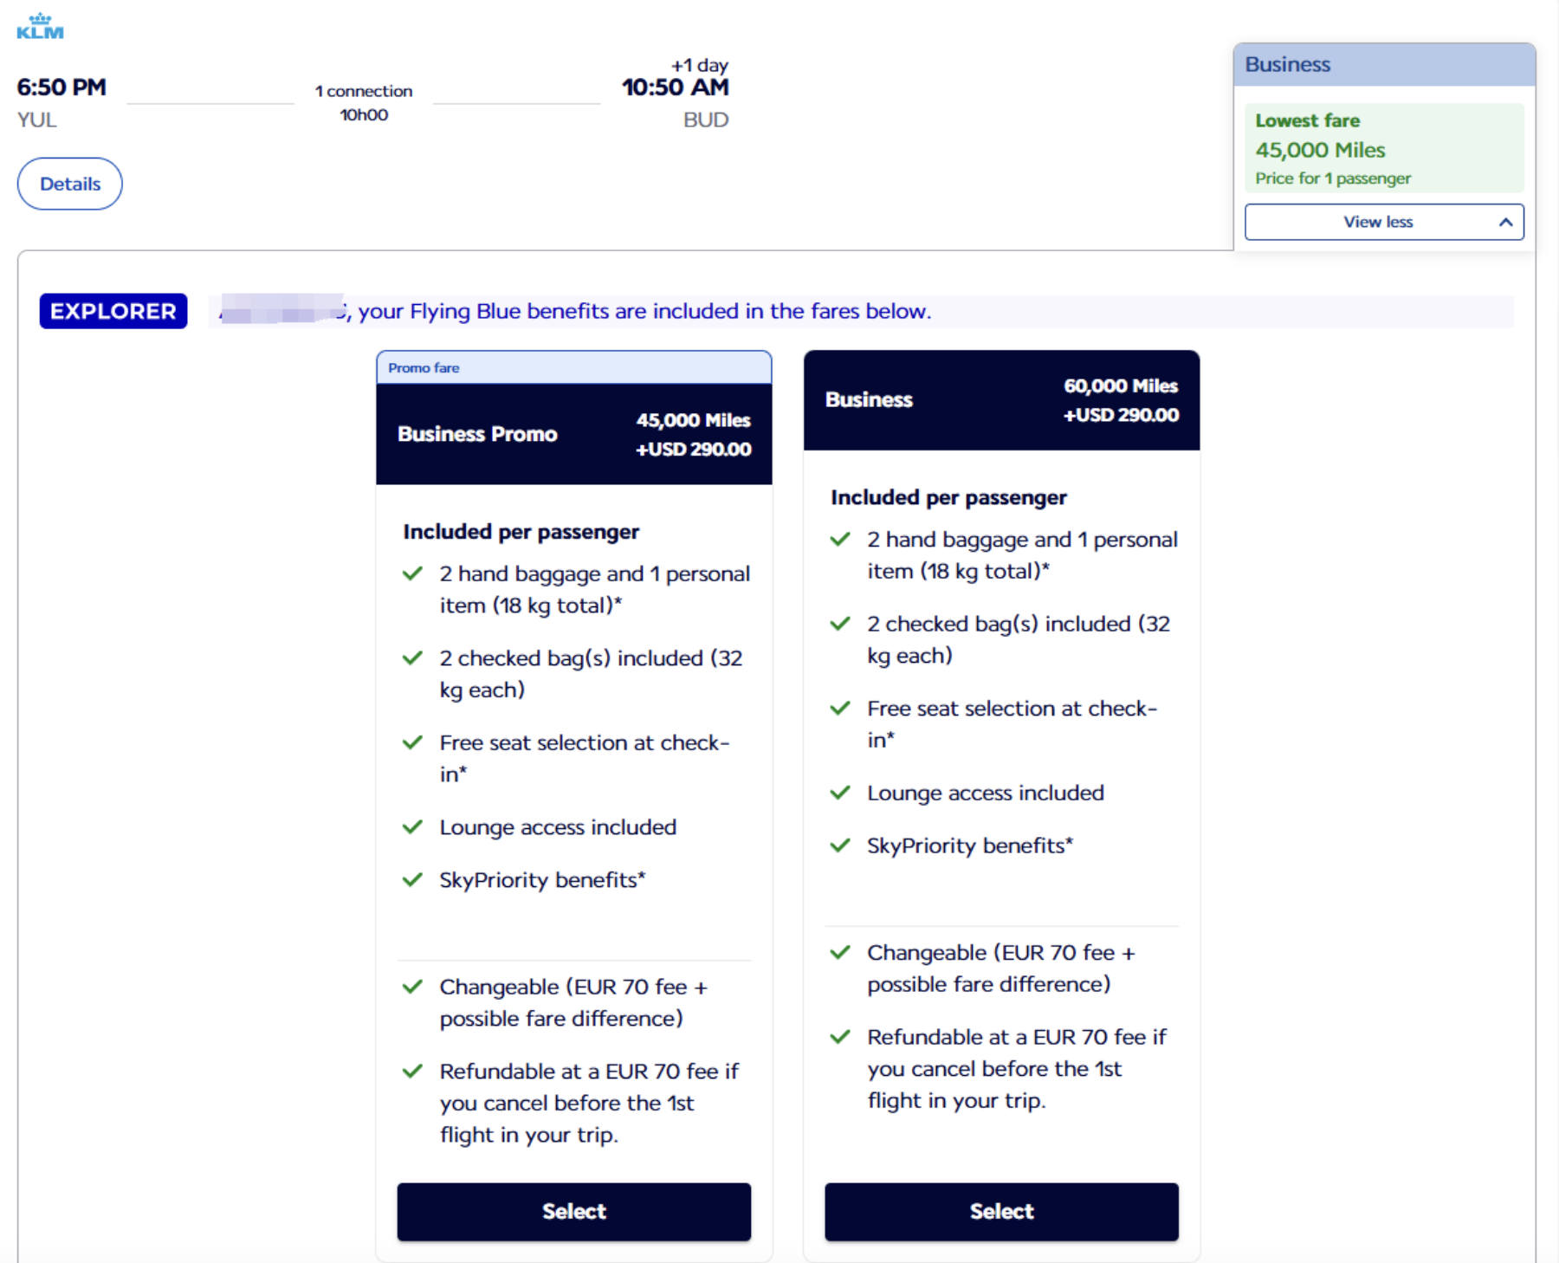Screen dimensions: 1559x1263
Task: Click checkmark by 2 checked bags in Promo
Action: 412,658
